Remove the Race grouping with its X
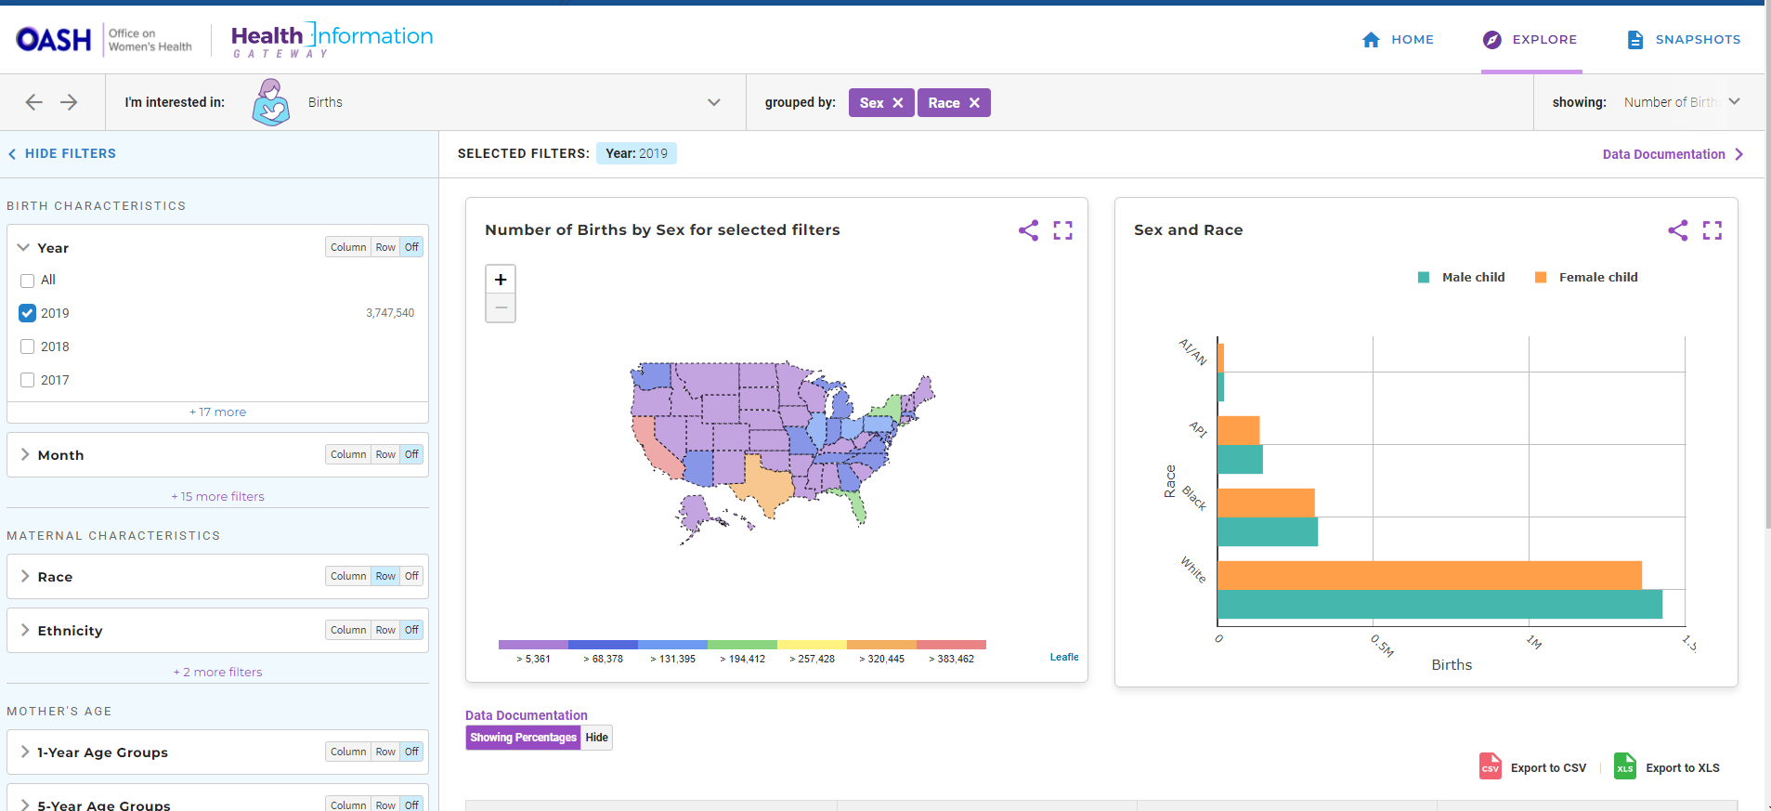 coord(974,103)
